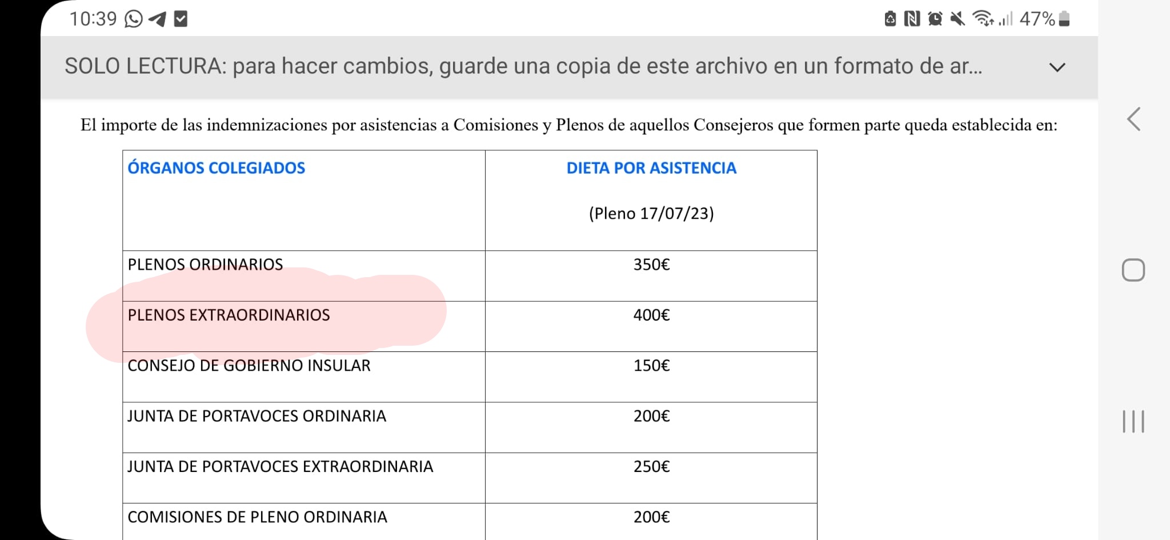Tap the muted sound status icon

[957, 19]
